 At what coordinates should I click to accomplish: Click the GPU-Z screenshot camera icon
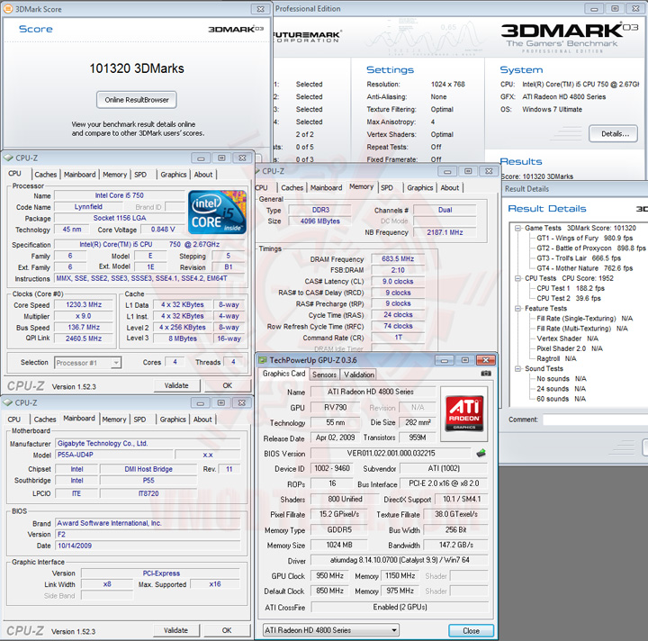coord(486,374)
